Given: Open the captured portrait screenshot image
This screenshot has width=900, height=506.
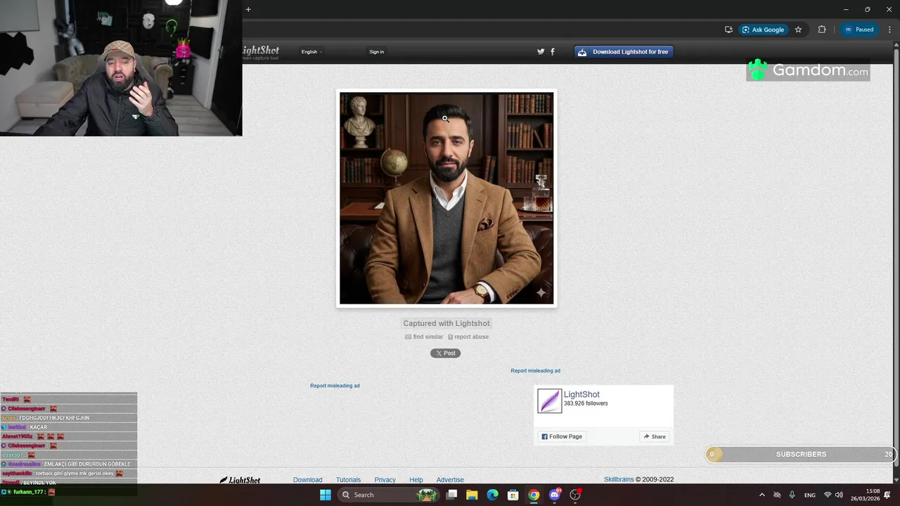Looking at the screenshot, I should tap(446, 198).
